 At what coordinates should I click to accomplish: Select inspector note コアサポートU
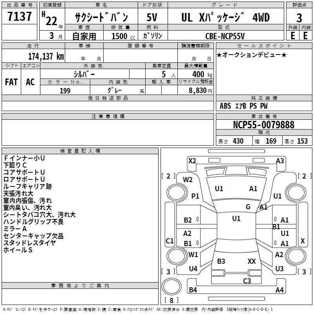pyautogui.click(x=24, y=172)
